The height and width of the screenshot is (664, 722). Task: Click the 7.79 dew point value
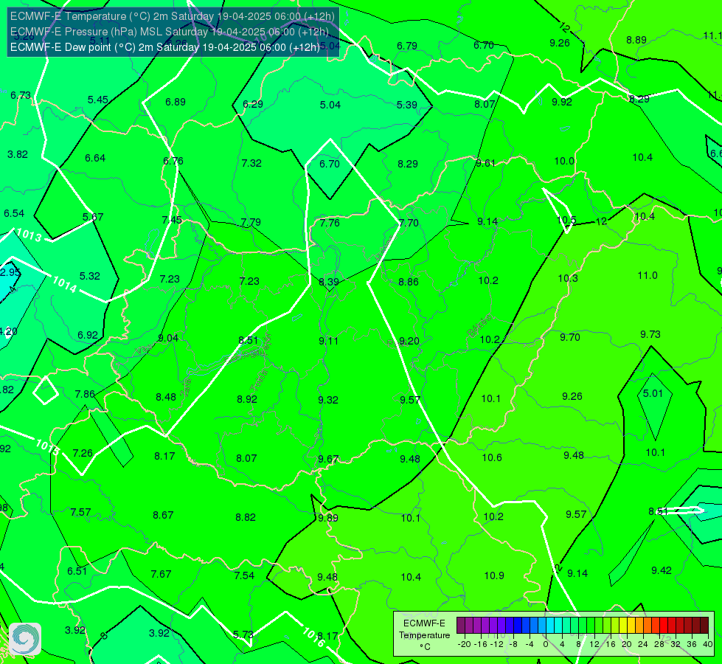[251, 222]
